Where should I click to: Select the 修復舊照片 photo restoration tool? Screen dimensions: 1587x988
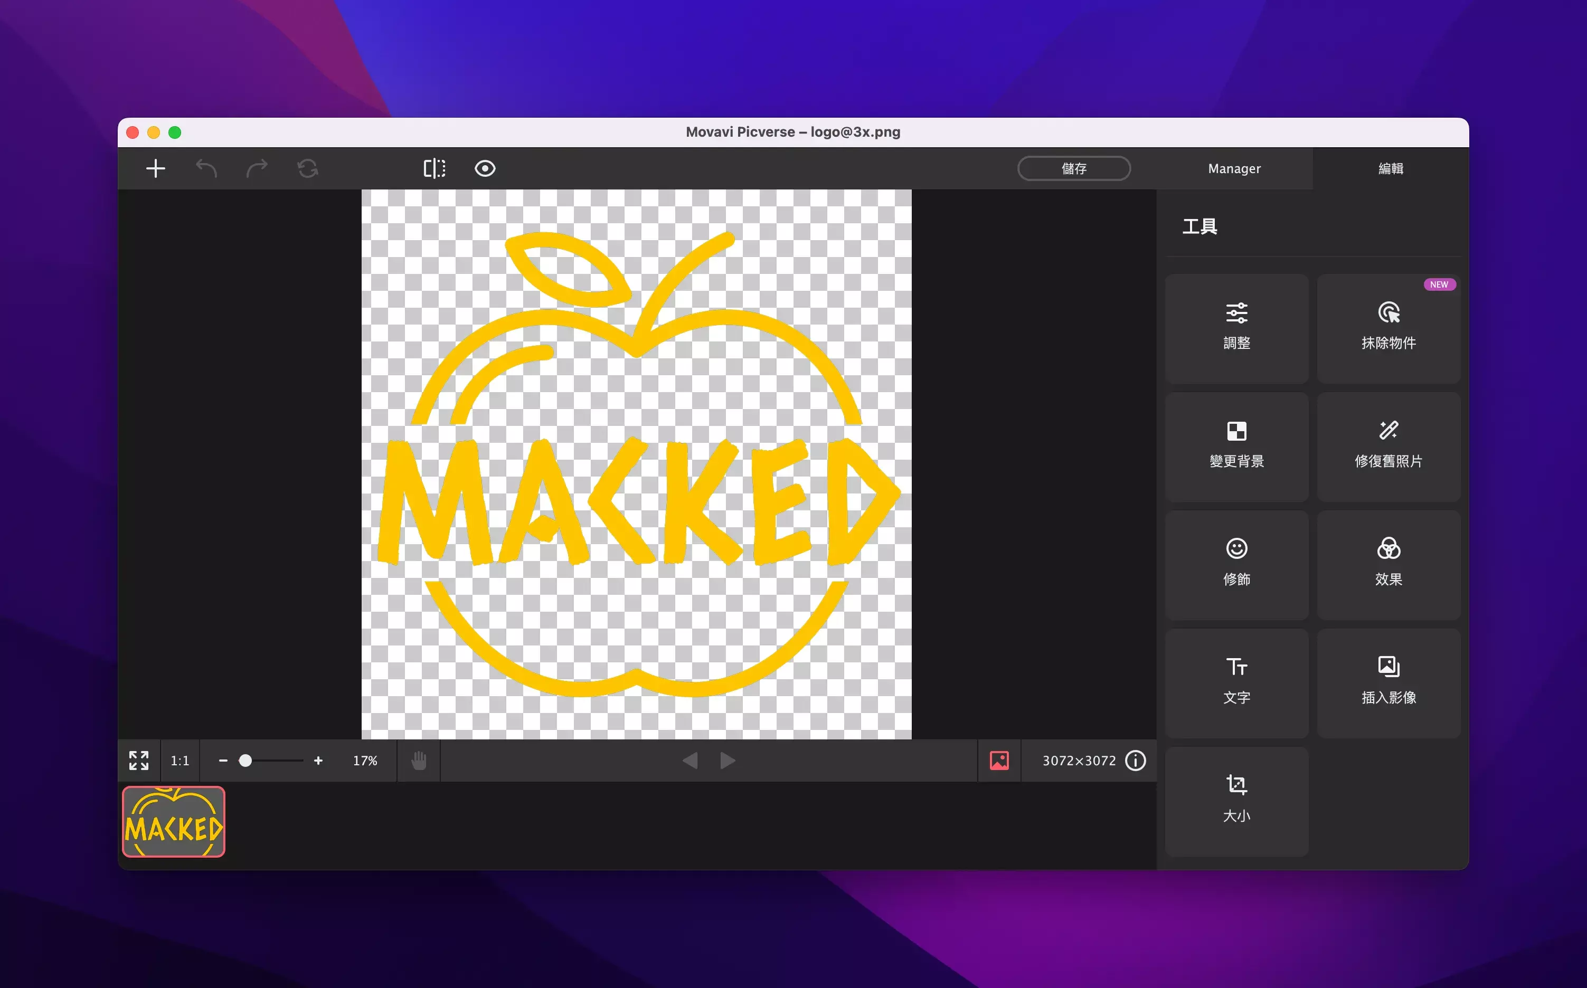pos(1388,447)
